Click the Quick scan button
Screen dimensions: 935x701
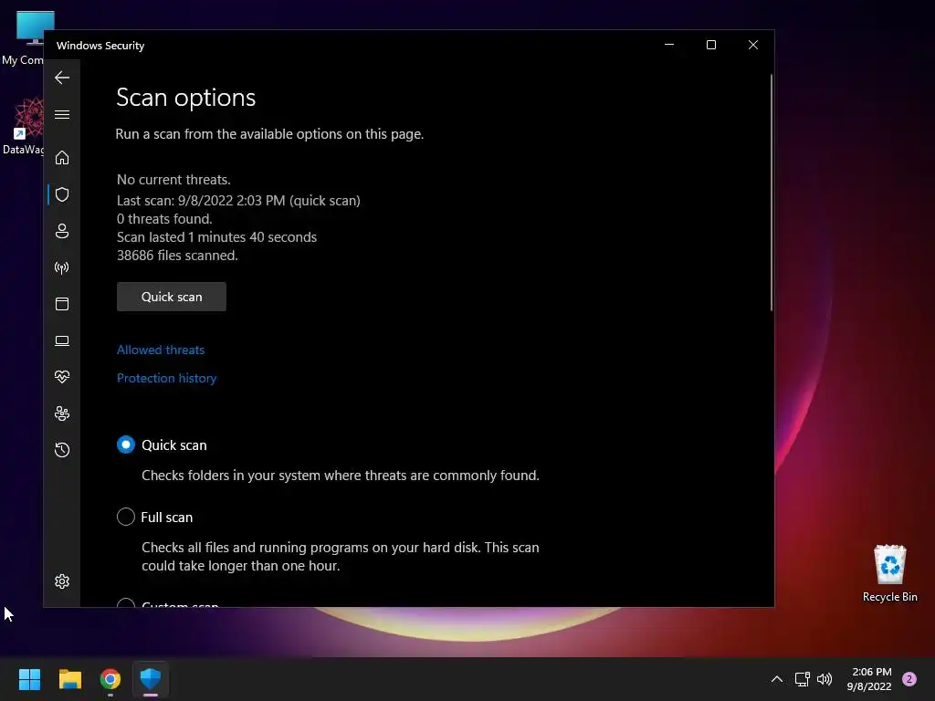point(172,297)
